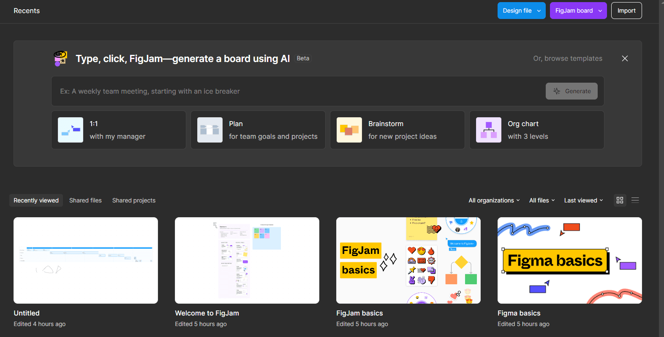Image resolution: width=664 pixels, height=337 pixels.
Task: Open the Figma basics file thumbnail
Action: 569,260
